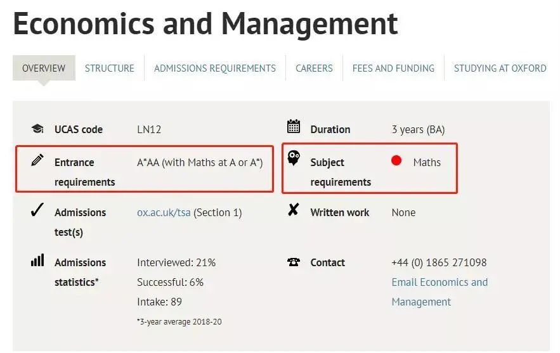
Task: Click the red dot next to Maths
Action: (396, 161)
